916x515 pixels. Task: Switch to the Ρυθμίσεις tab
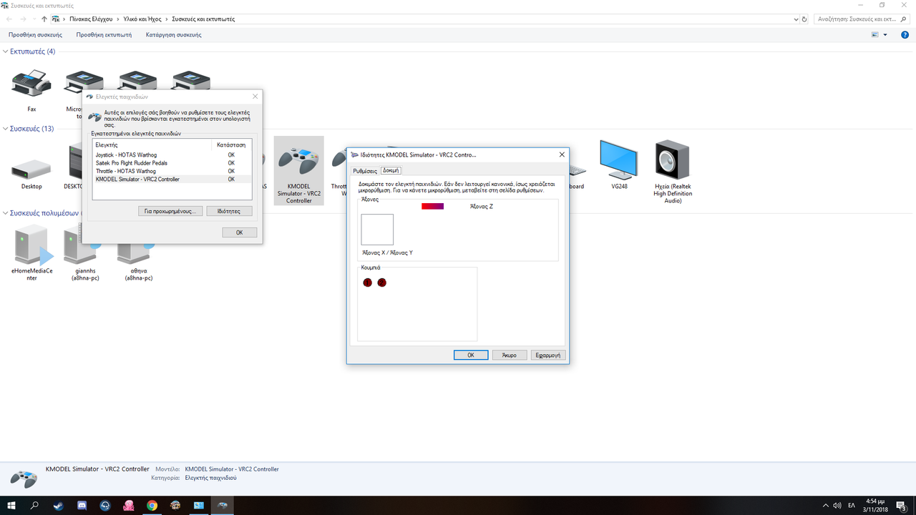(365, 171)
